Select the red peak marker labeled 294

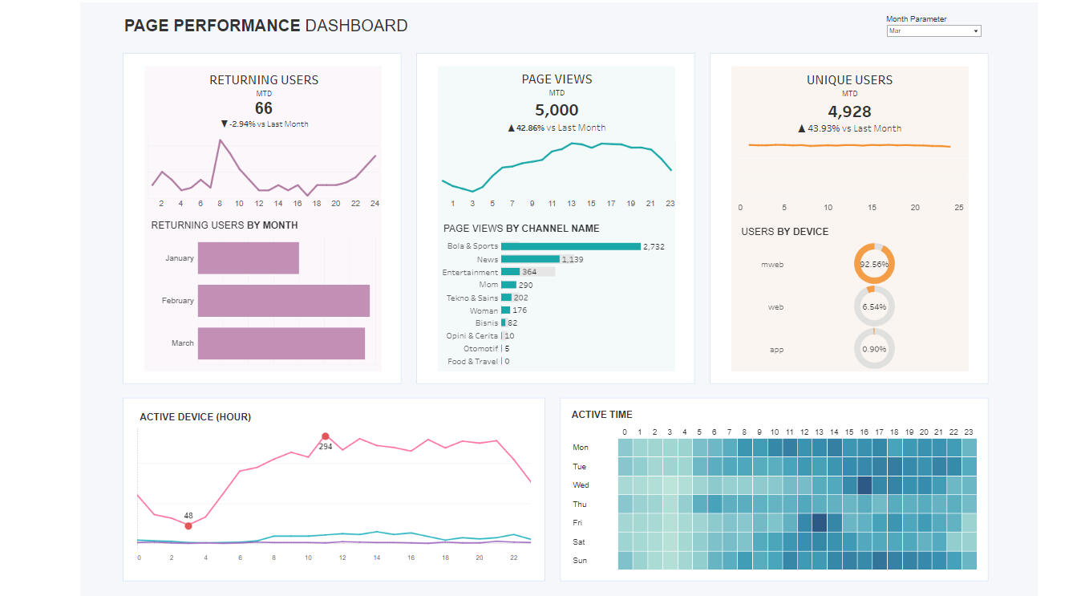[326, 436]
